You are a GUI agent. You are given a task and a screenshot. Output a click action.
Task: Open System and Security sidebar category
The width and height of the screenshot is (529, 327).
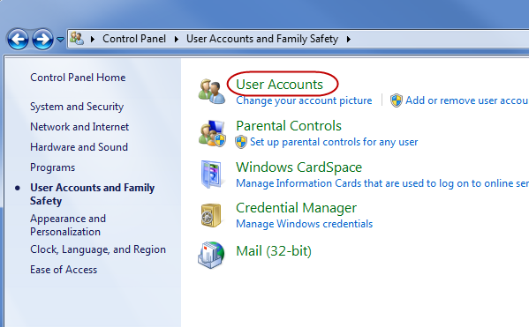[77, 107]
